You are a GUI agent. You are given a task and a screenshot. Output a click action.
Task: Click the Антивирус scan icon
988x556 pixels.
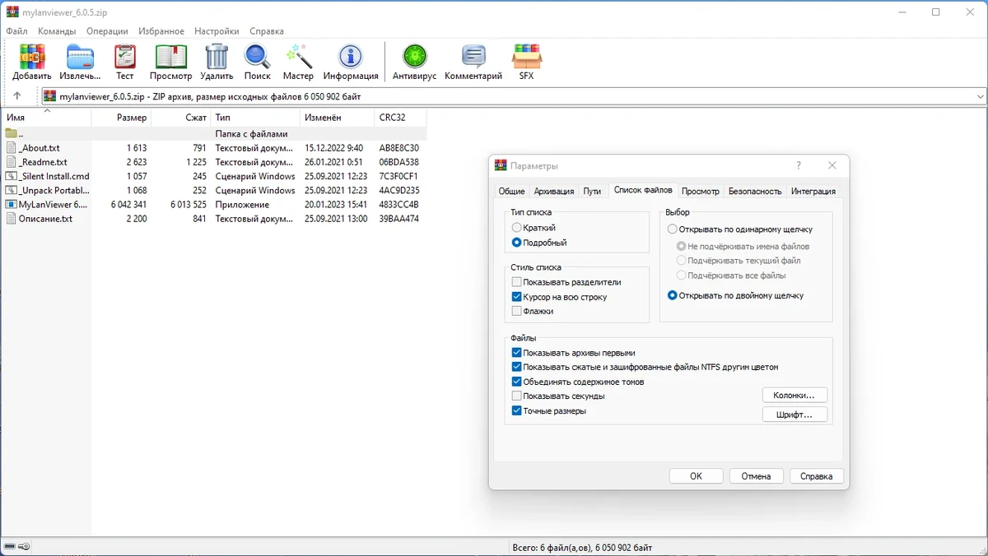(414, 57)
